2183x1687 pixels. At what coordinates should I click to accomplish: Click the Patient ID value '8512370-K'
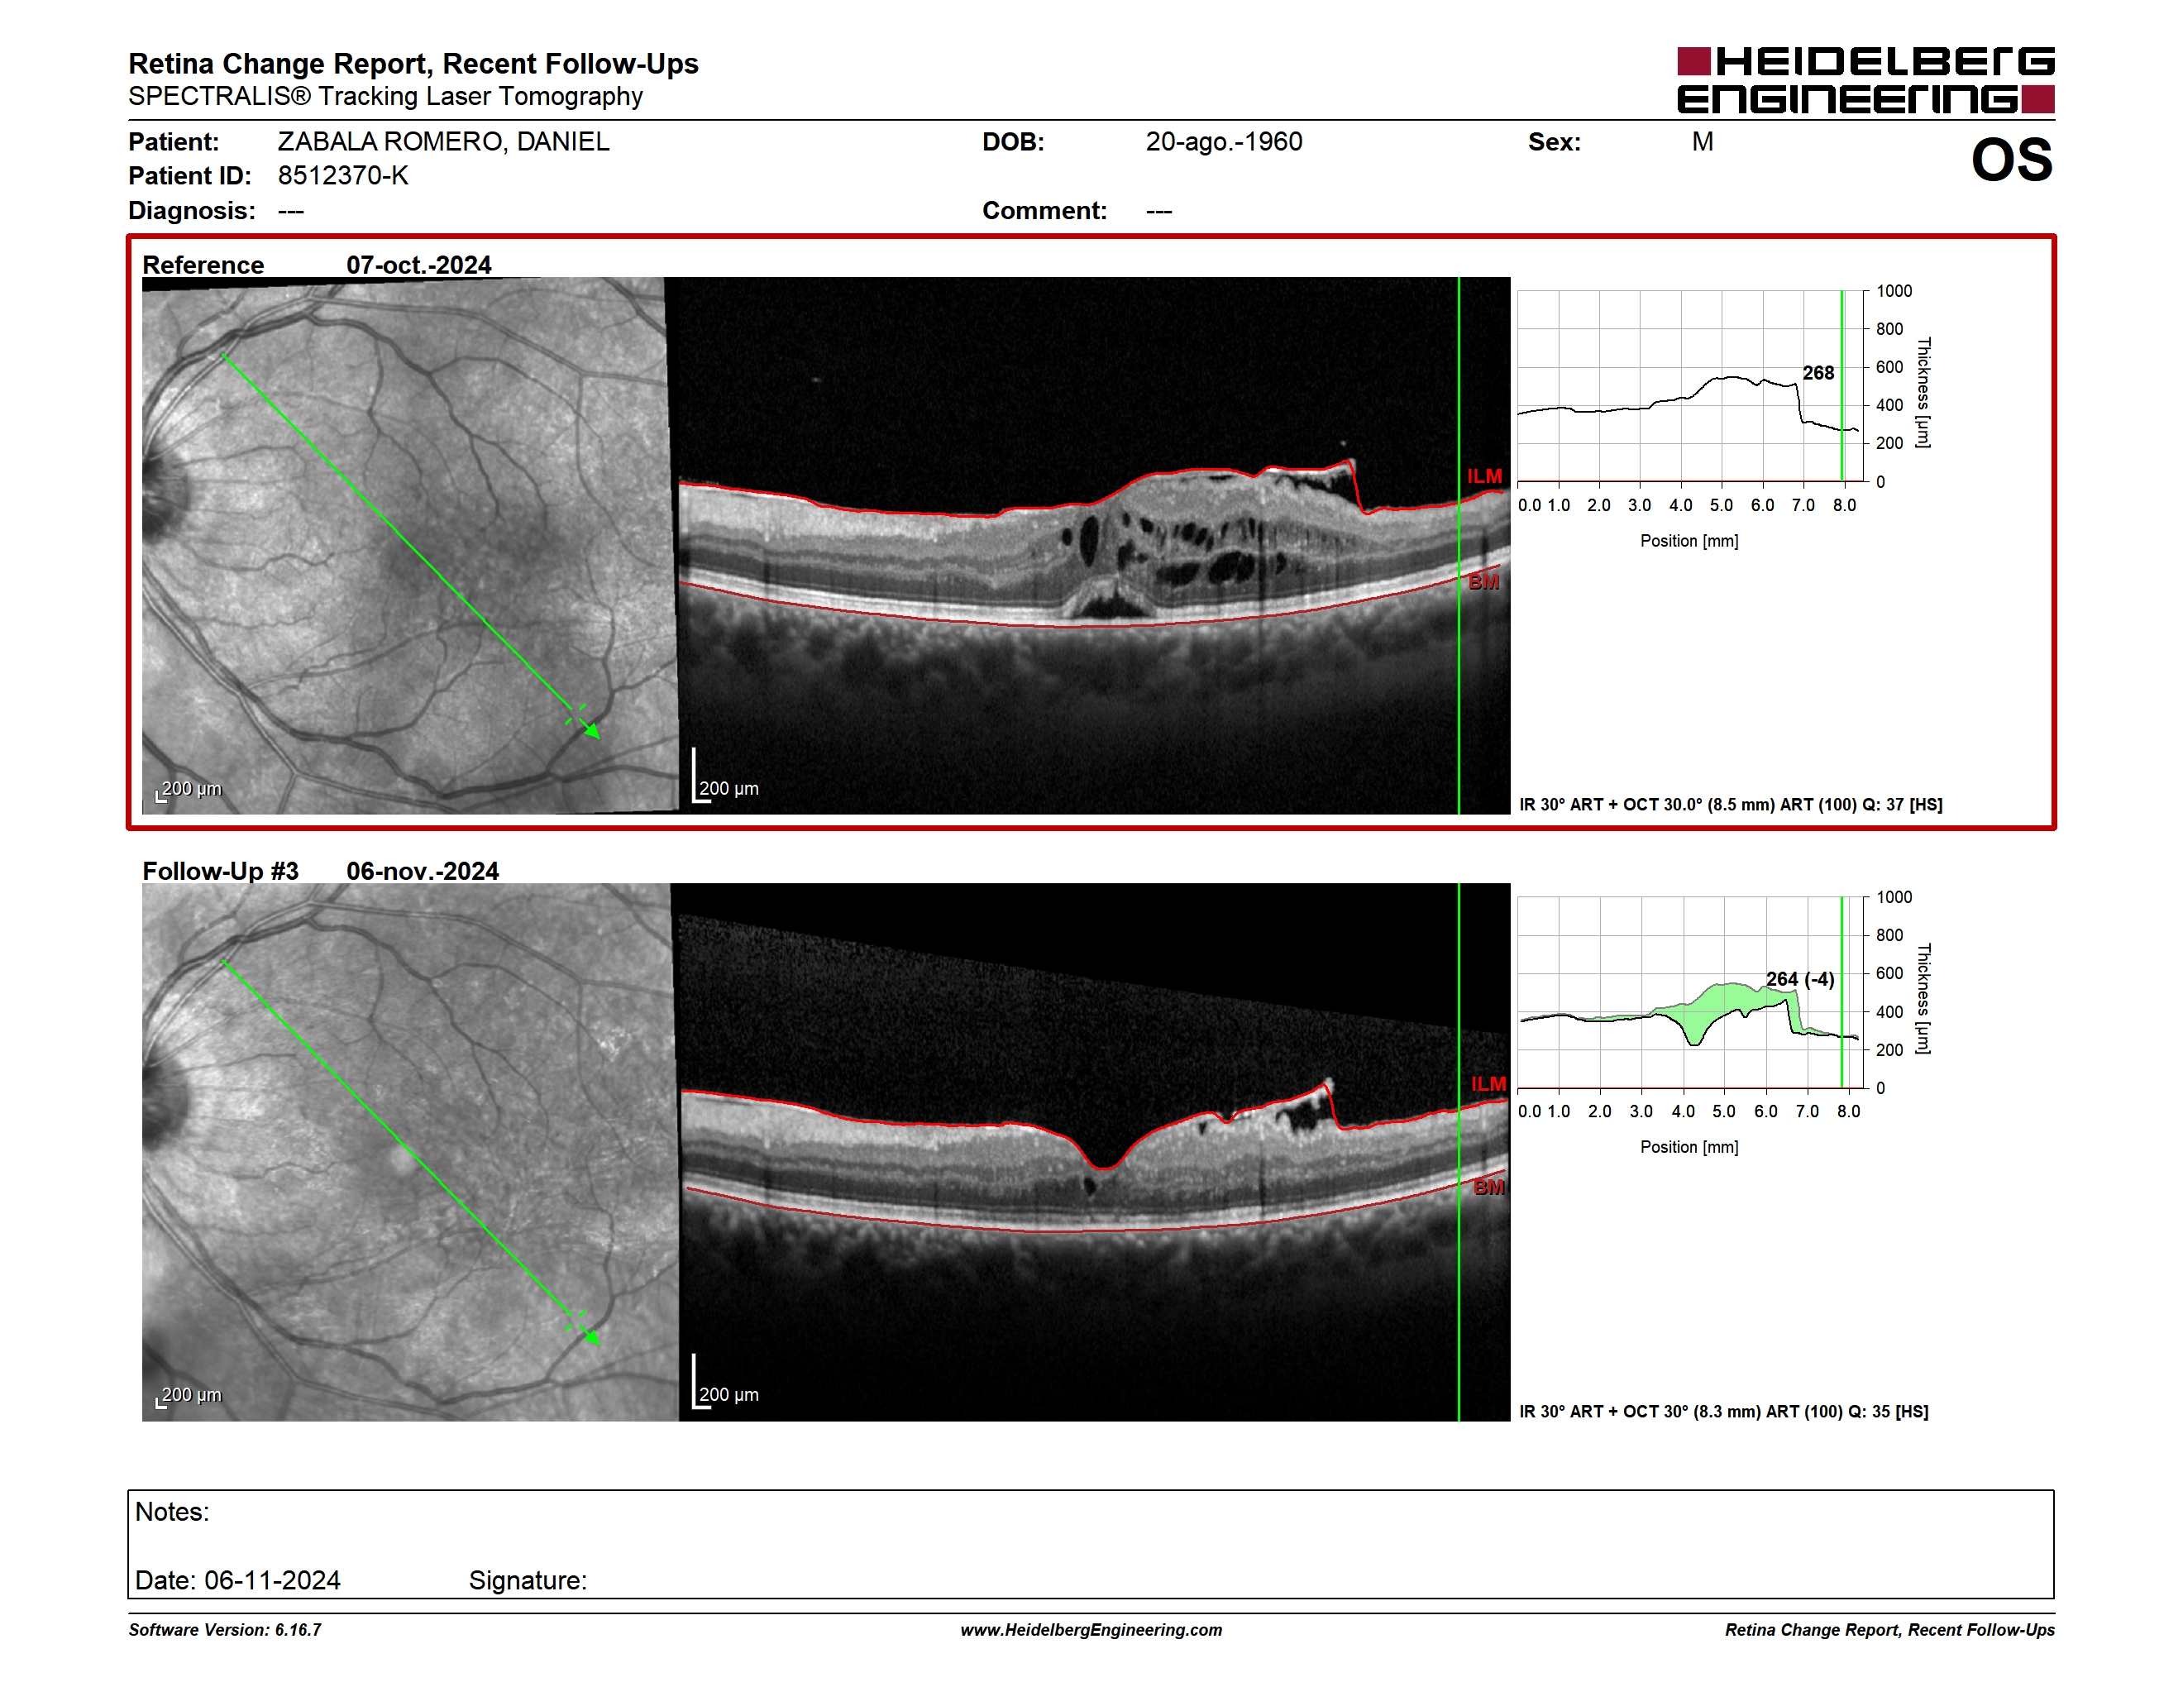[343, 176]
